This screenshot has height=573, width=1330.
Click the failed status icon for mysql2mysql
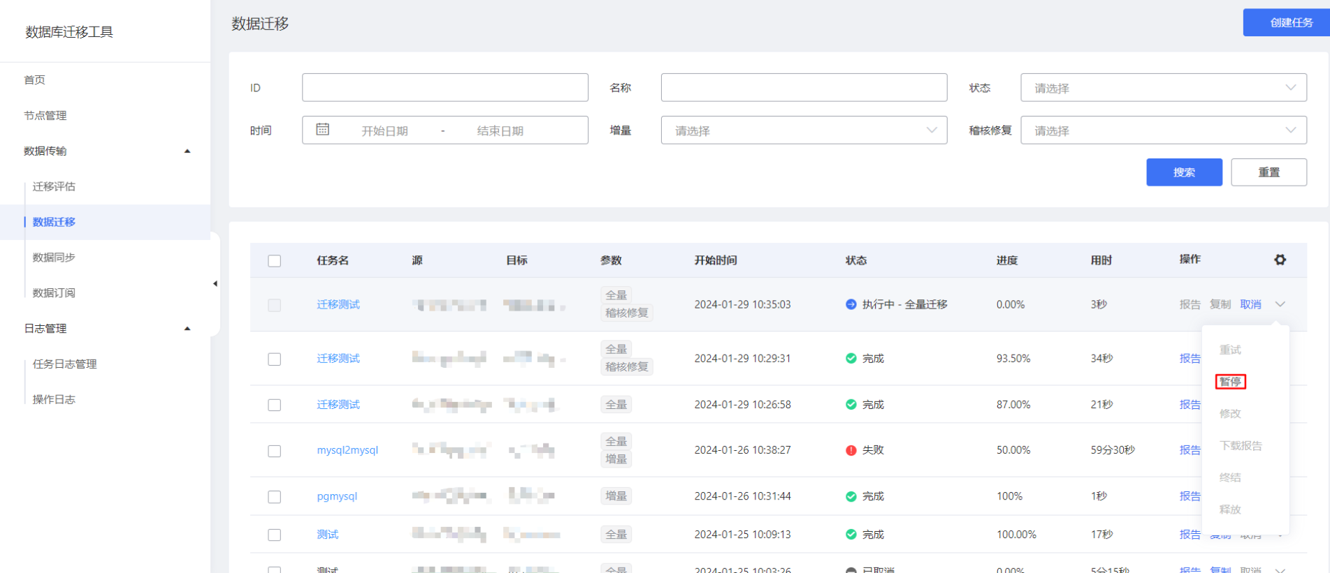point(851,450)
